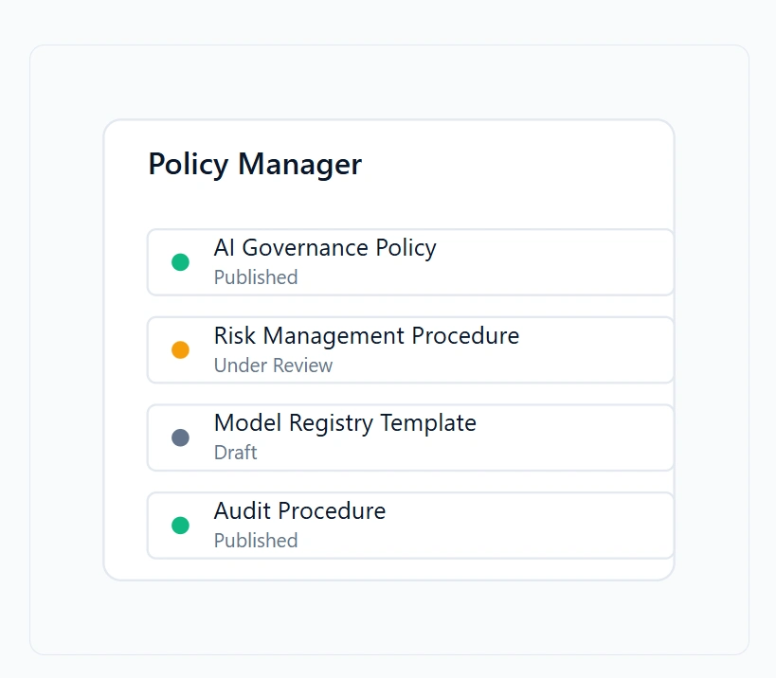
Task: Click the orange dot beside Risk Management Procedure
Action: coord(180,350)
